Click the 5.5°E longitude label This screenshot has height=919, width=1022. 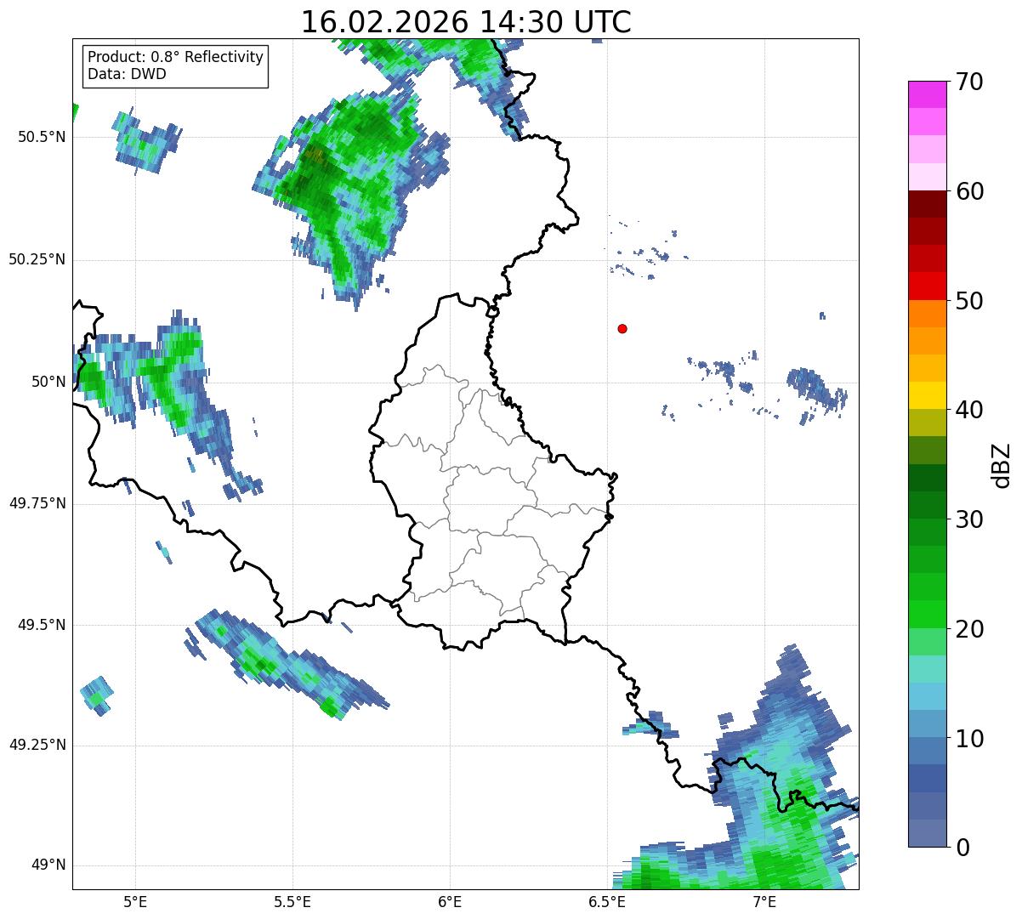click(x=292, y=901)
